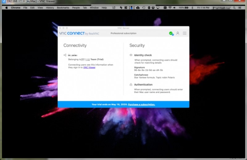This screenshot has height=160, width=247.
Task: Minimize the VNC Server window
Action: [63, 28]
